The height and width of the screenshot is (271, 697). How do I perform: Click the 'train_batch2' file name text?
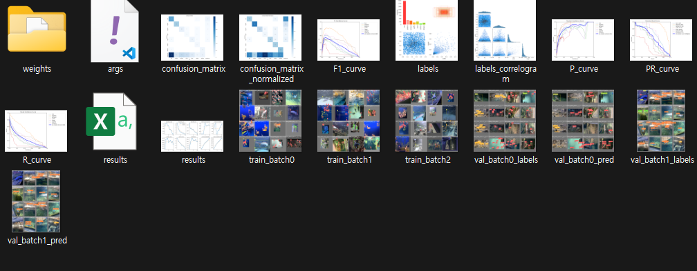[427, 160]
